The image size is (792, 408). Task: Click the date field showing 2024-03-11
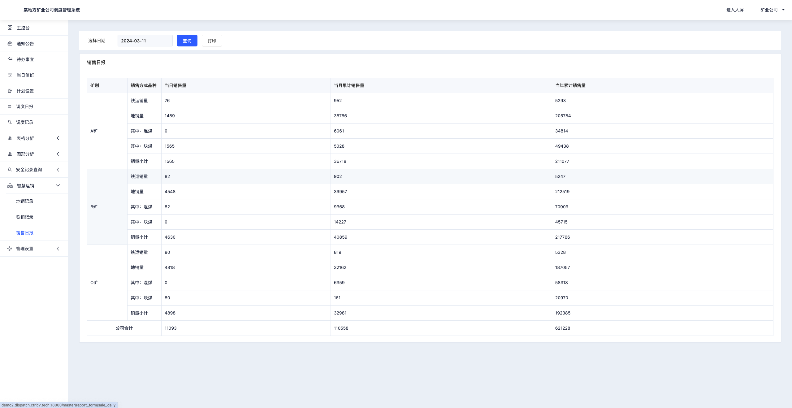click(145, 41)
